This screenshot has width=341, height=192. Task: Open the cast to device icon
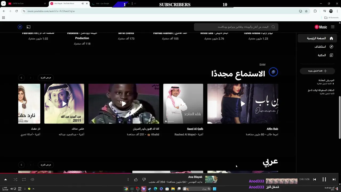[x=29, y=27]
